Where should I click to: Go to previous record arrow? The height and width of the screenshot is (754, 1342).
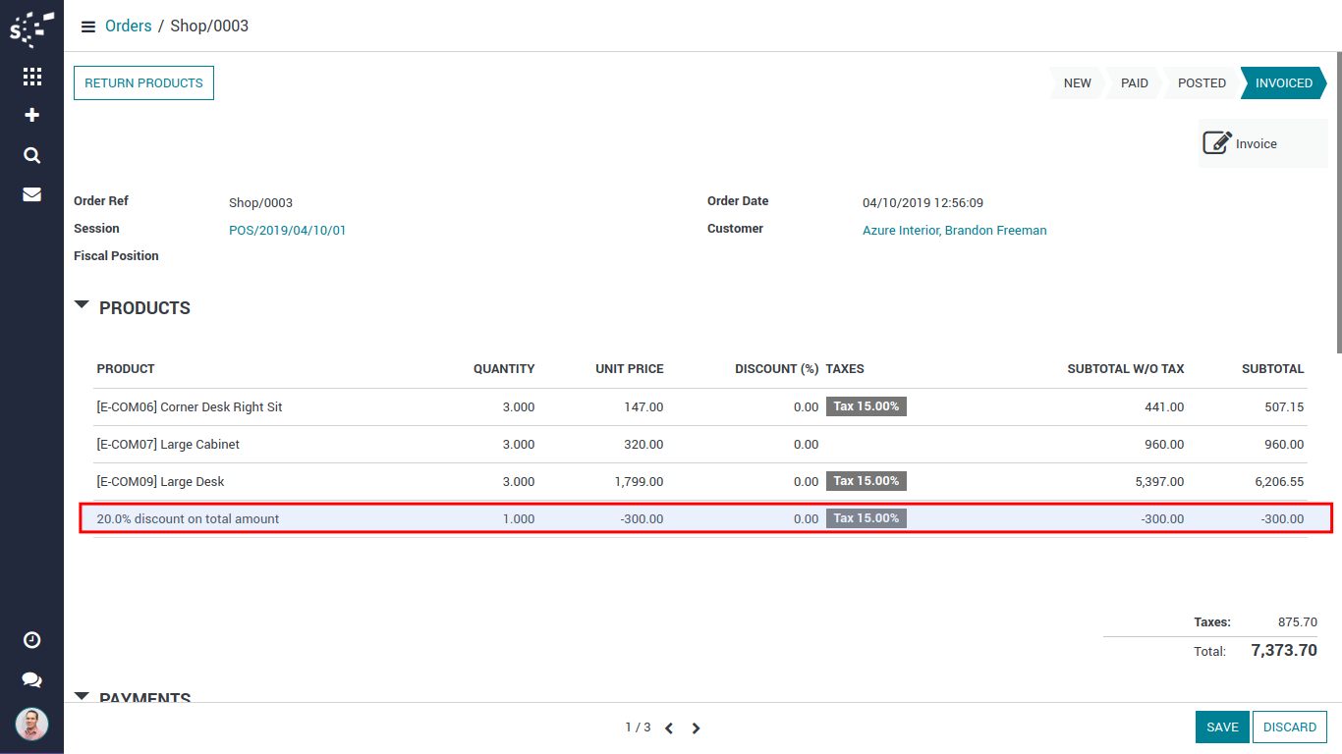[x=669, y=728]
